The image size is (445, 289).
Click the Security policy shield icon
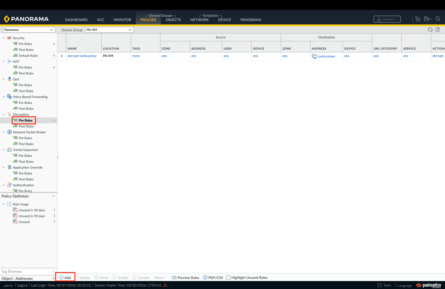pos(9,38)
